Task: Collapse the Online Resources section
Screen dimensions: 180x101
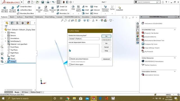Action: (x=175, y=58)
